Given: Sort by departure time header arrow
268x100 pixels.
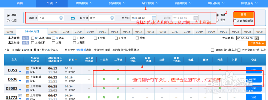Looking at the screenshot, I should (61, 58).
